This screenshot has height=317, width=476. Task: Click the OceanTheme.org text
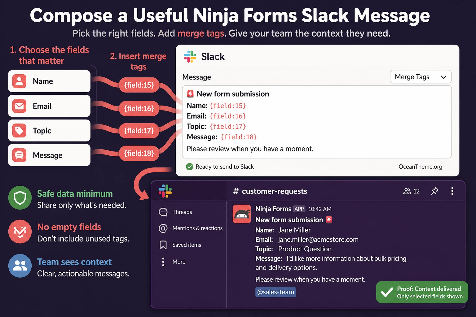pyautogui.click(x=420, y=167)
